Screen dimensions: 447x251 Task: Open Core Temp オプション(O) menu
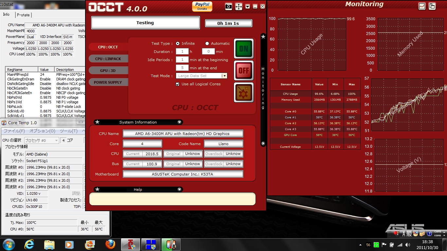[x=42, y=131]
